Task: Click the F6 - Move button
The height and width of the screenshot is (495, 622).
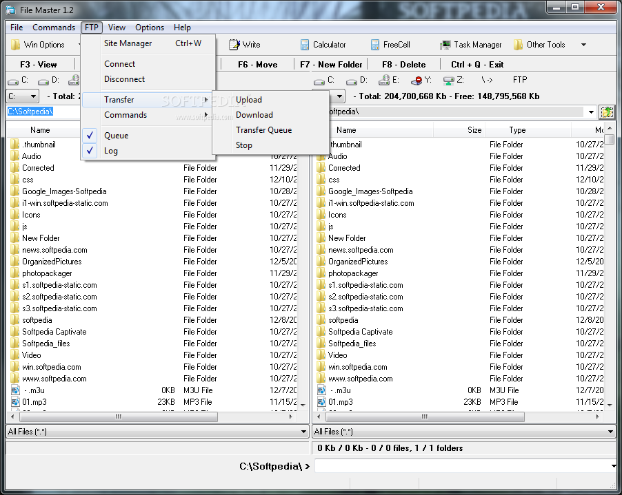Action: click(x=257, y=65)
